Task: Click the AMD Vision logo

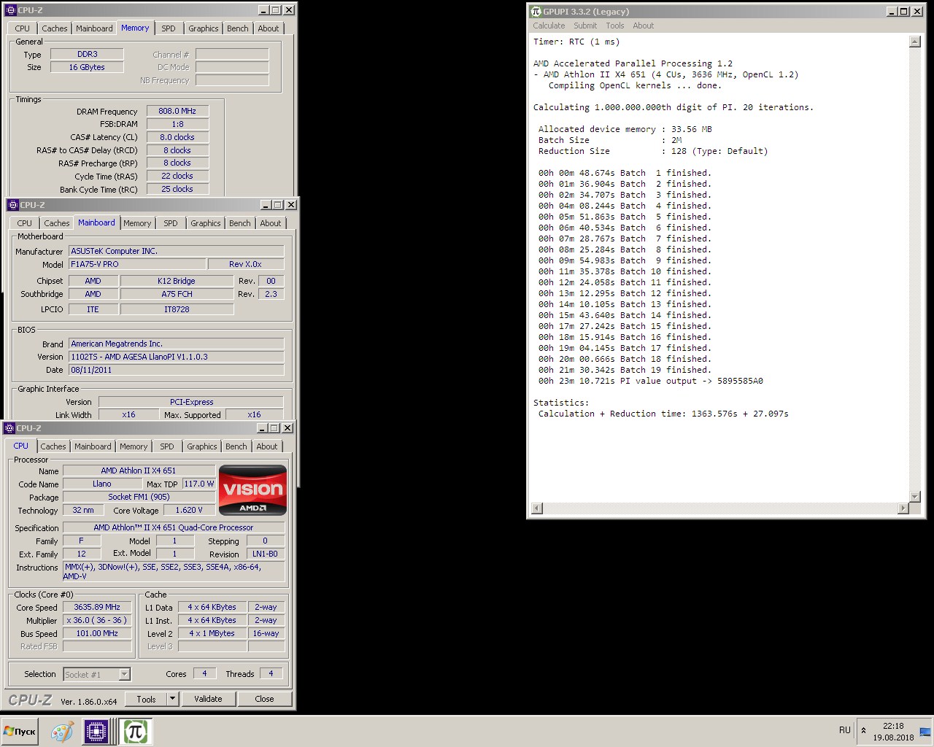Action: (x=252, y=490)
